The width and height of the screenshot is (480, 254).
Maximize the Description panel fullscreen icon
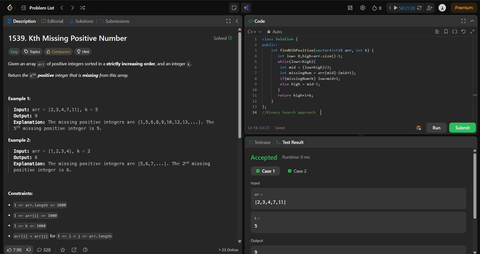click(x=228, y=21)
